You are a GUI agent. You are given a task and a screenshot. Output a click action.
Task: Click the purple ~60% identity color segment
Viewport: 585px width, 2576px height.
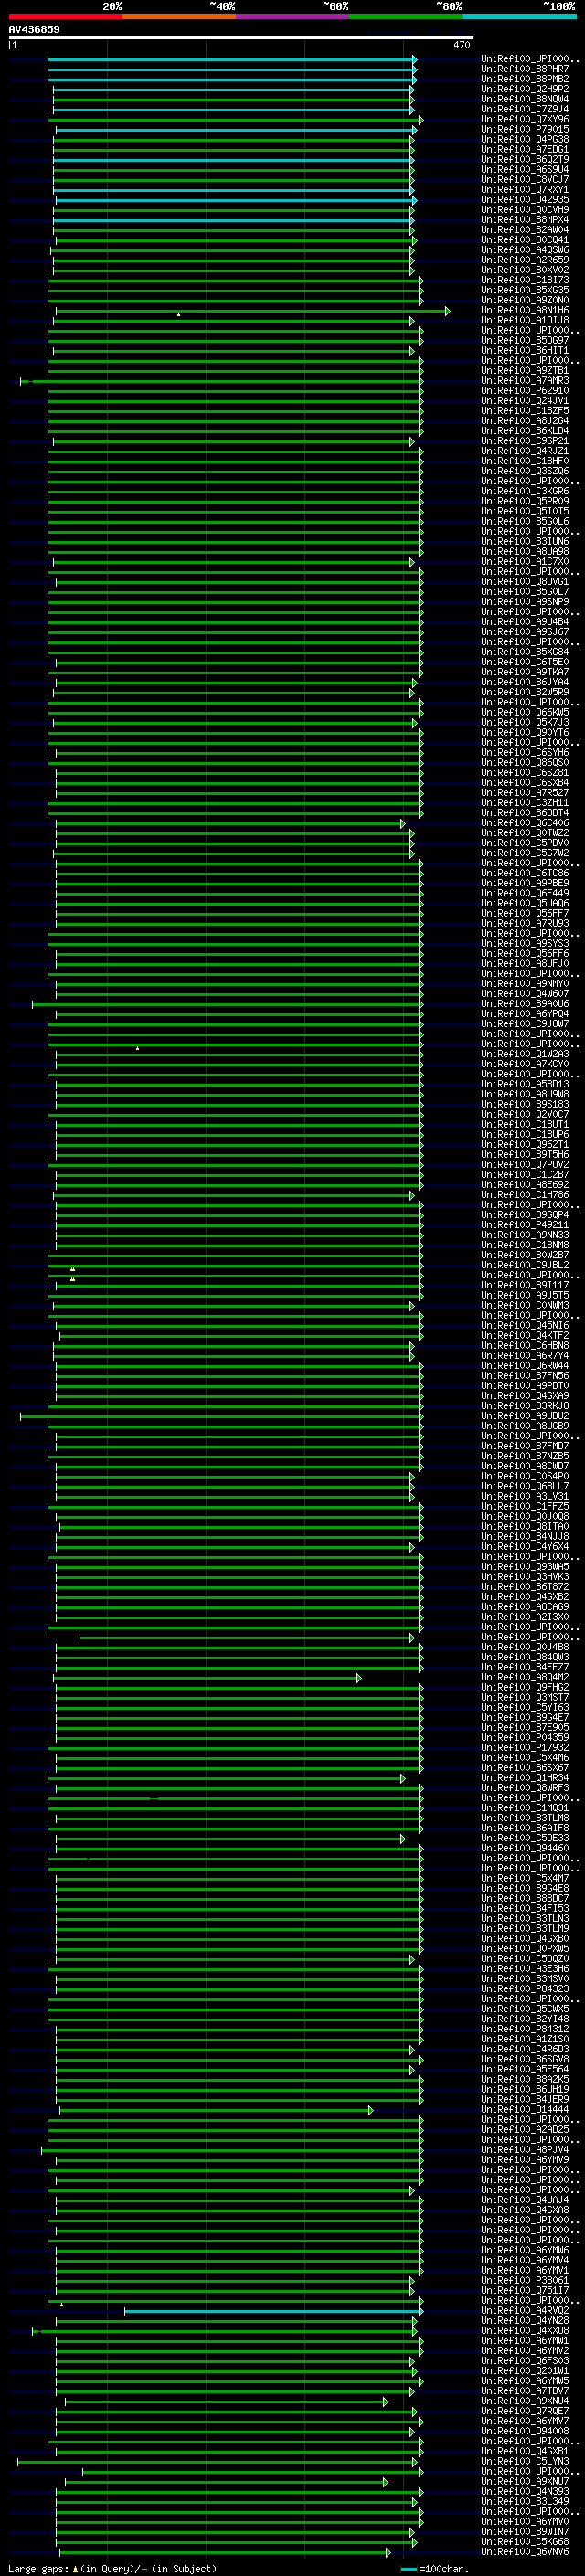coord(293,17)
